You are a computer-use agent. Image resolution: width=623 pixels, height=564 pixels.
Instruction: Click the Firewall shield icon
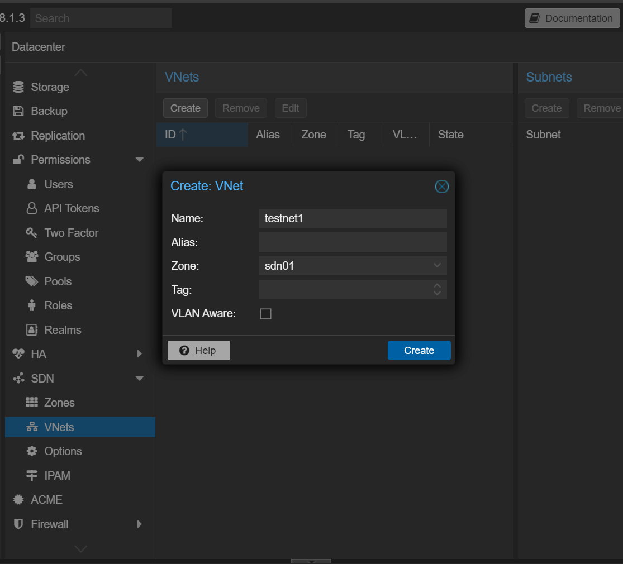18,524
